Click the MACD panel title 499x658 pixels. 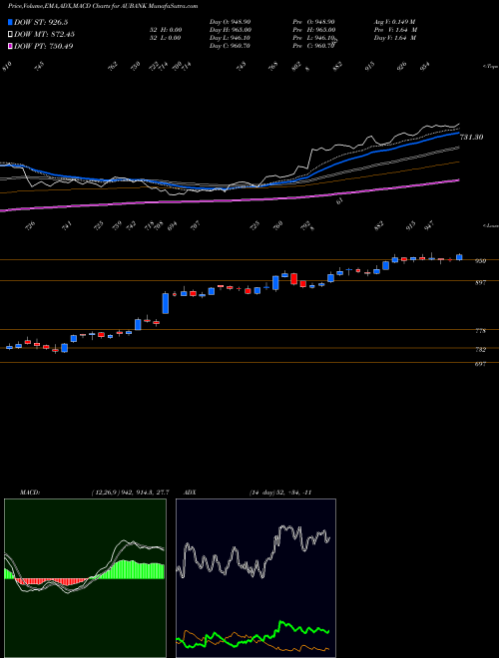(29, 493)
